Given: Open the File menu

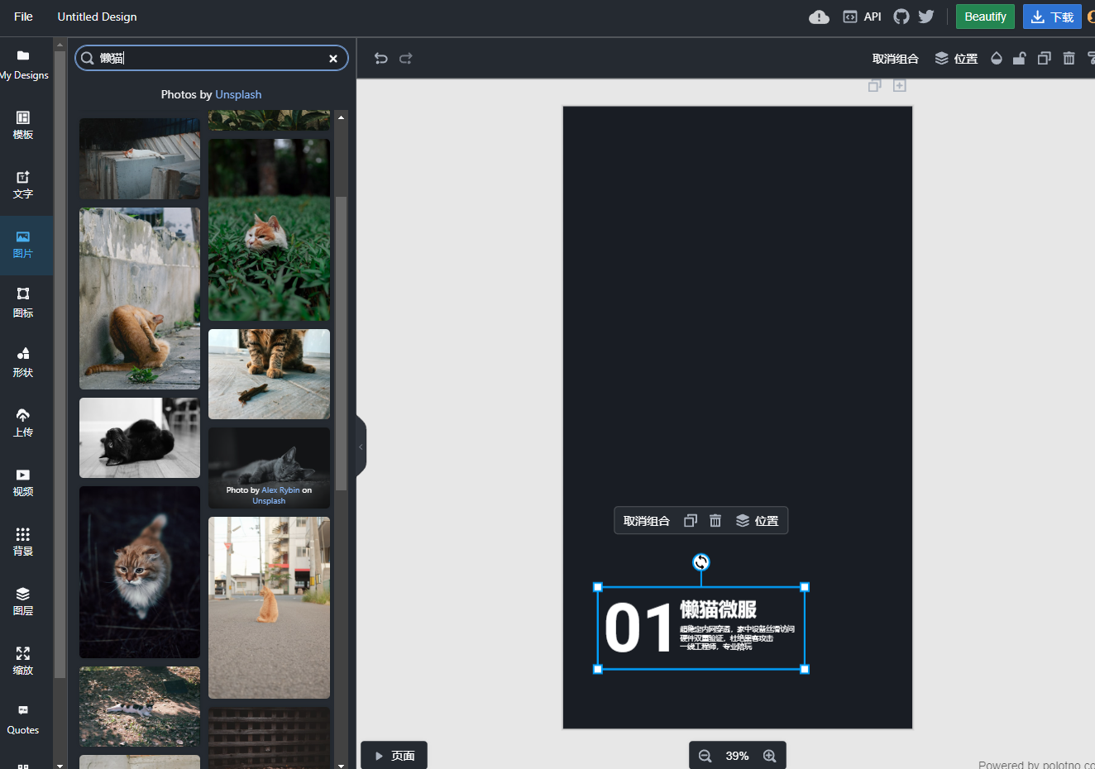Looking at the screenshot, I should point(23,17).
